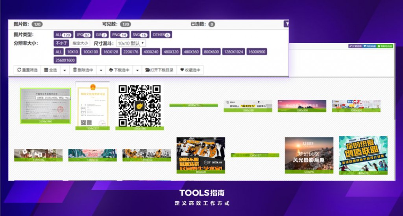Click the delete selected (删除选中) button
The height and width of the screenshot is (216, 403).
click(83, 70)
